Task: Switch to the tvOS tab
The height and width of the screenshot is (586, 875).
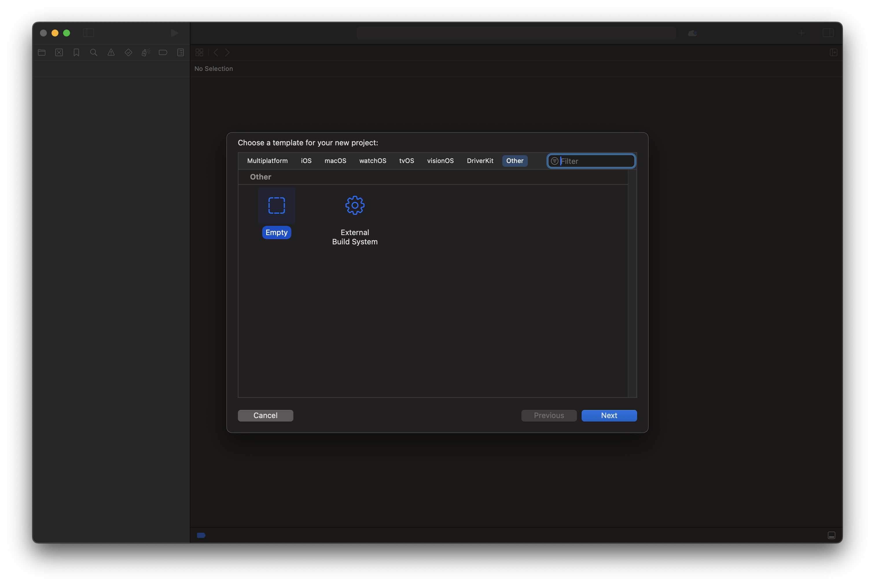Action: click(407, 161)
